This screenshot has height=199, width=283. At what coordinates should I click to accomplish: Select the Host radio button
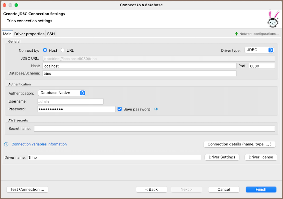coord(45,50)
